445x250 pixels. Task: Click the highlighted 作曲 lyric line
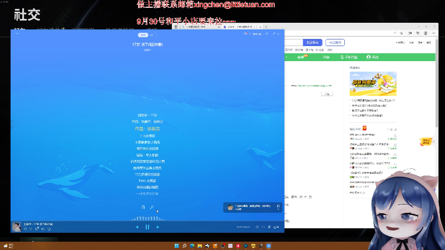point(147,129)
